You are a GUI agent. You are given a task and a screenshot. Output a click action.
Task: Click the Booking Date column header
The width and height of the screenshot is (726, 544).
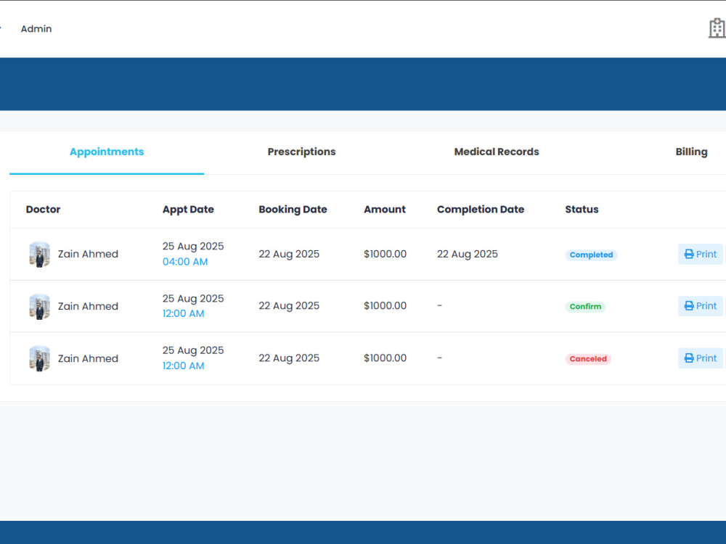coord(293,209)
